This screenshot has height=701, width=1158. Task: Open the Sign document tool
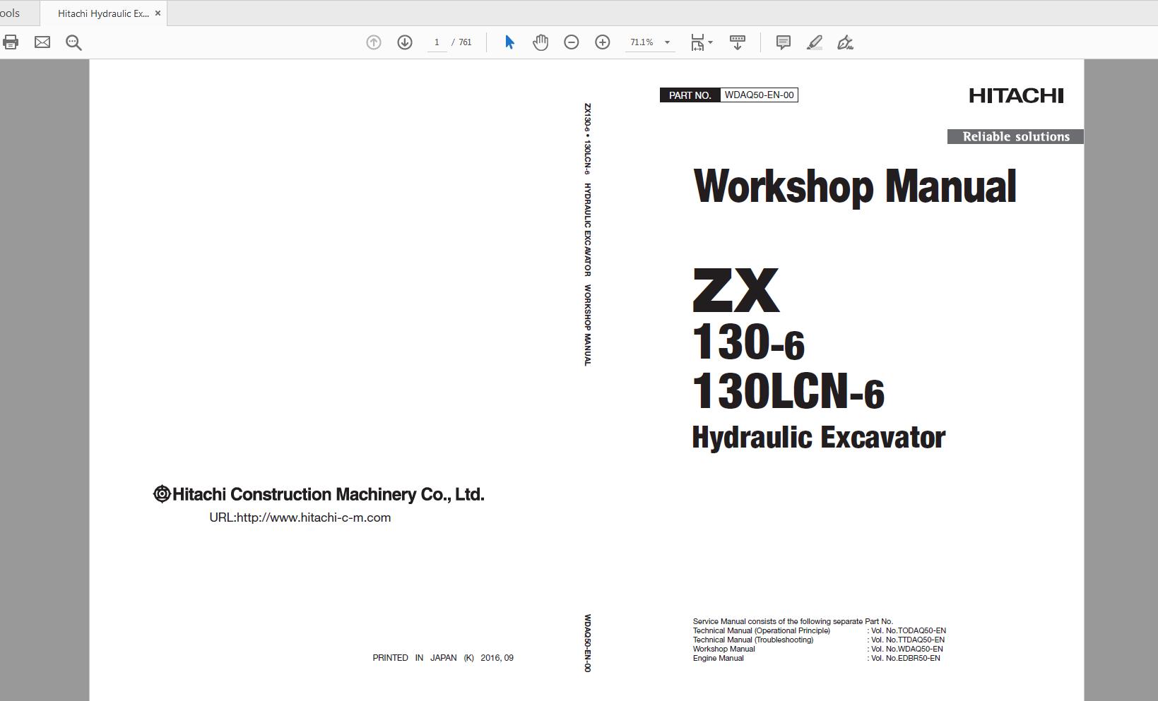click(846, 42)
